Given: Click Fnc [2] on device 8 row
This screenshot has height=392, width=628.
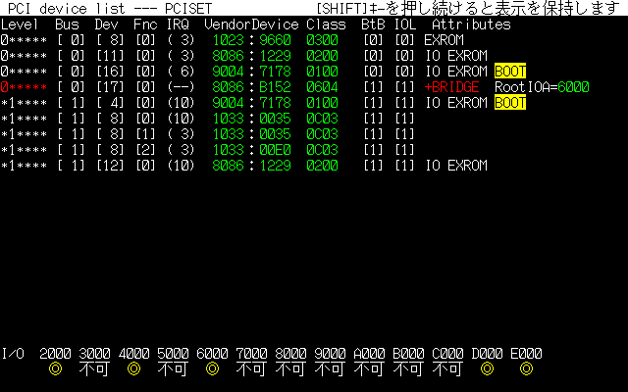Looking at the screenshot, I should (145, 150).
